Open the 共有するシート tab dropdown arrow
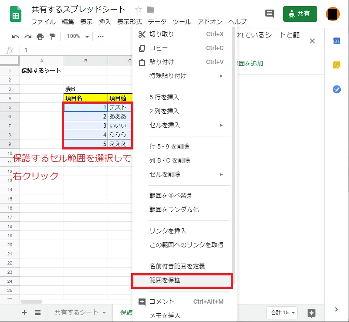349x322 pixels. 104,313
